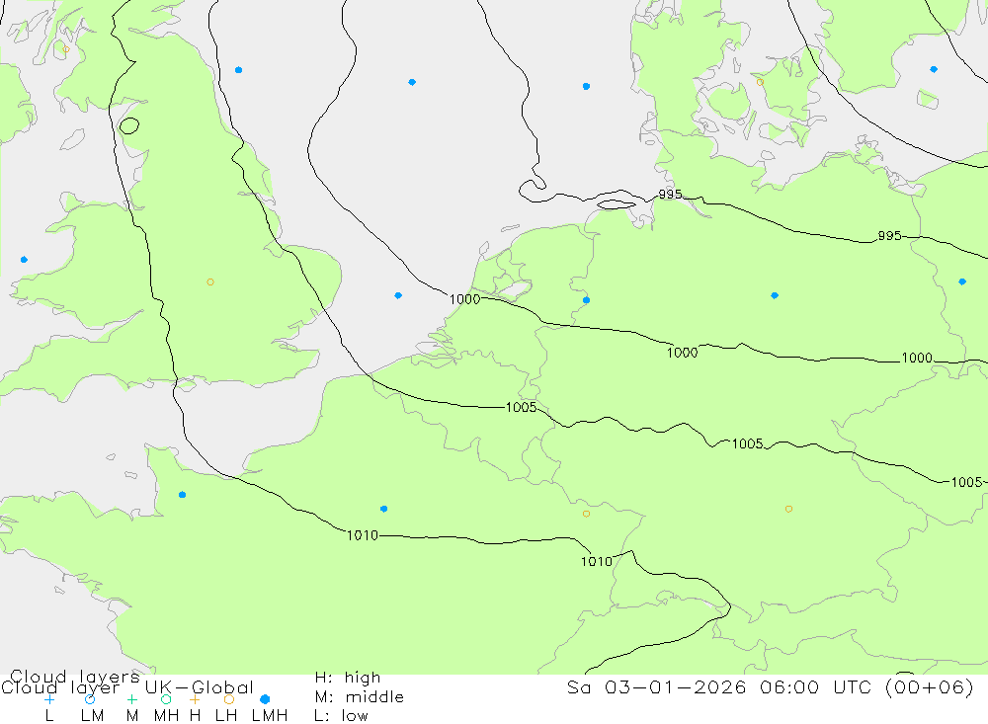Select the orange LH circle over the English Midlands
The image size is (988, 724).
click(210, 282)
